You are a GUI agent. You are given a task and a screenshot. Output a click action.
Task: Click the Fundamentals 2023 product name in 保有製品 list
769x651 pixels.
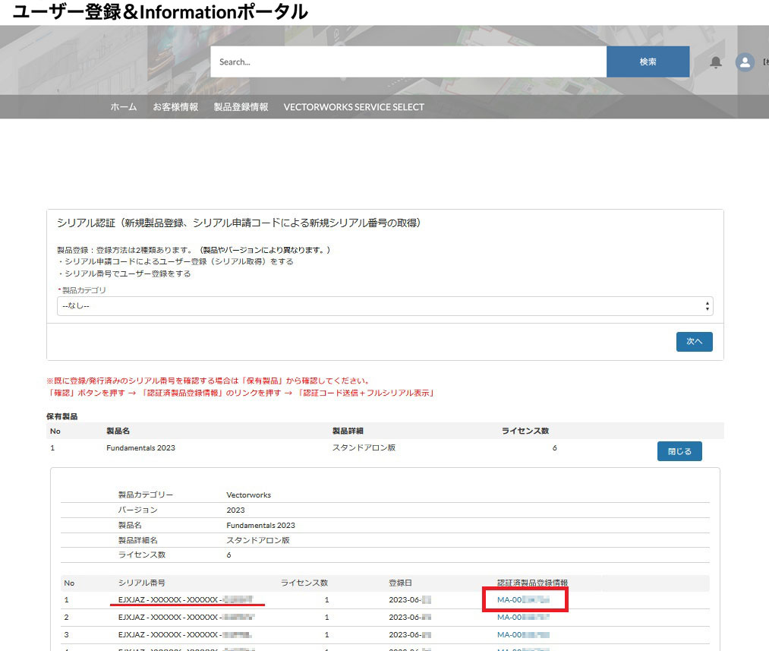pyautogui.click(x=140, y=448)
